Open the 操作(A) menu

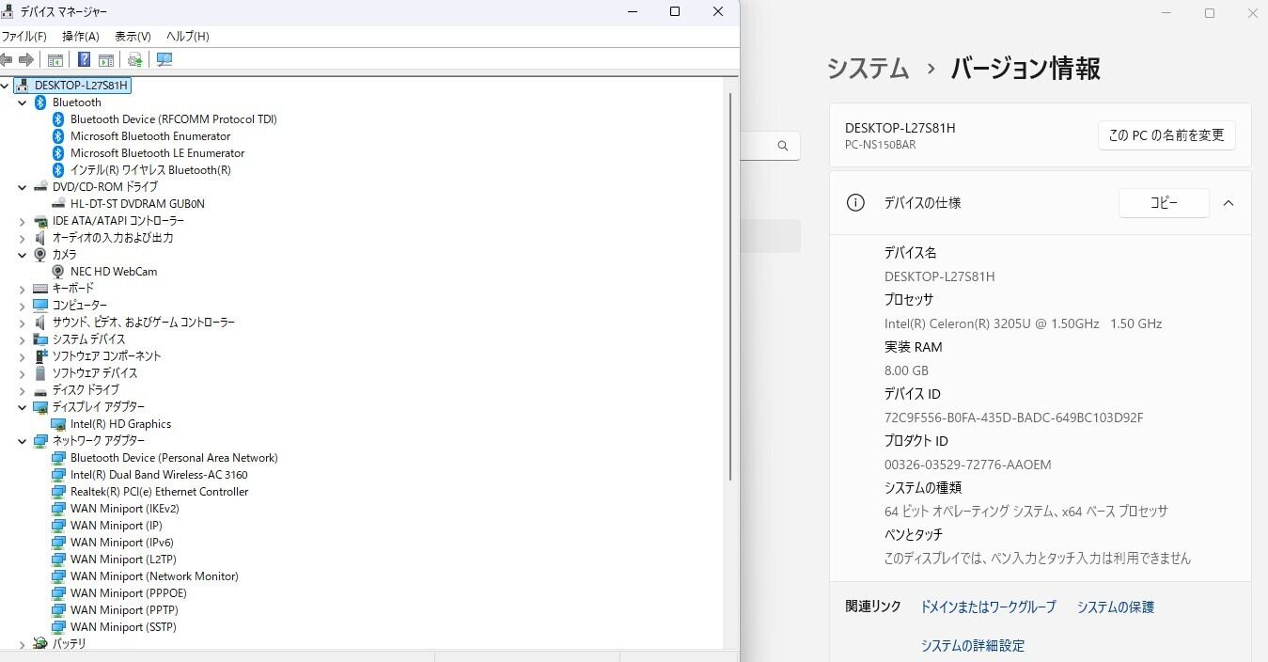click(x=80, y=36)
